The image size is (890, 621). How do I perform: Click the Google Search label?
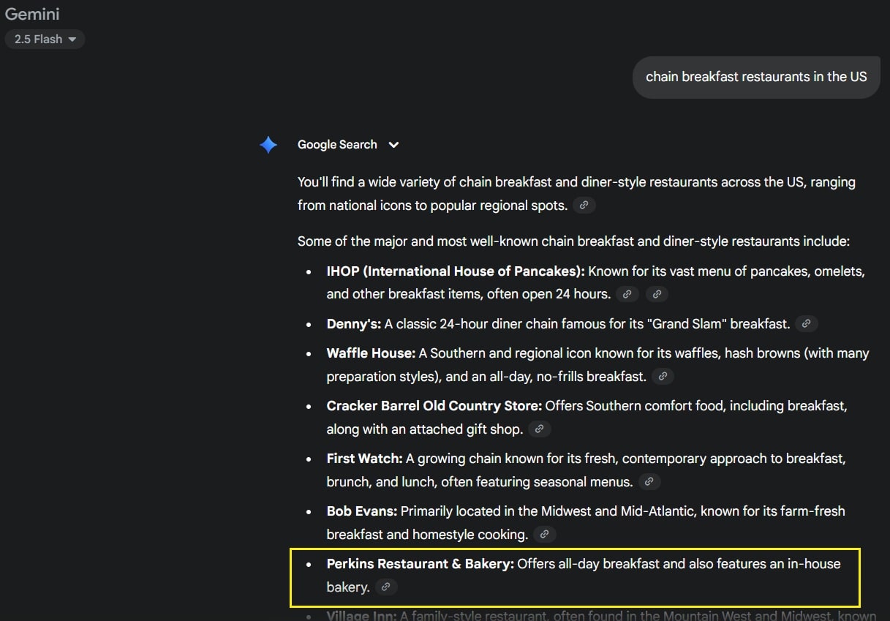click(337, 145)
